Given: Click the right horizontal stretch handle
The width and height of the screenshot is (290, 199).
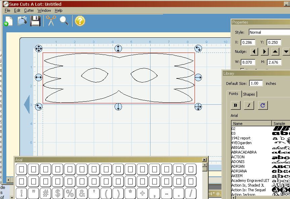Looking at the screenshot, I should [198, 77].
